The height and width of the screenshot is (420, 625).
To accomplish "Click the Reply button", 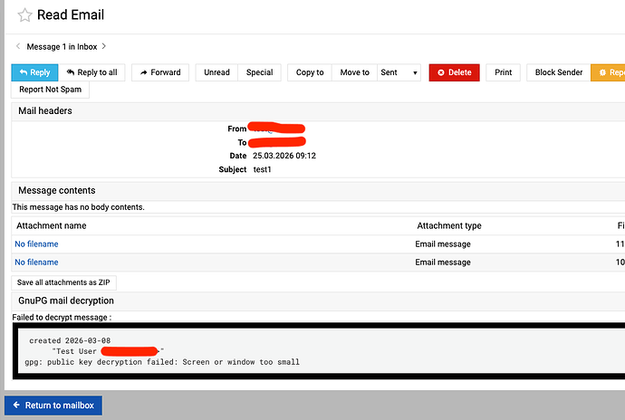I will tap(34, 72).
